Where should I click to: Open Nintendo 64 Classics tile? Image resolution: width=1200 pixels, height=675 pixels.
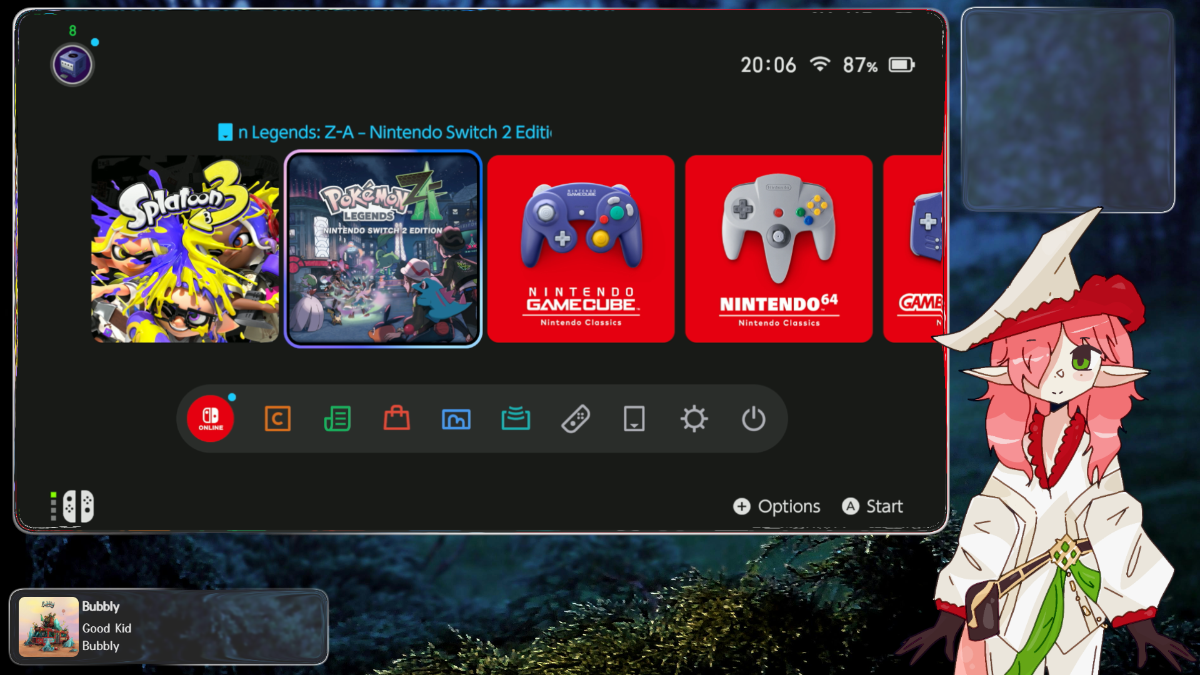pos(779,249)
